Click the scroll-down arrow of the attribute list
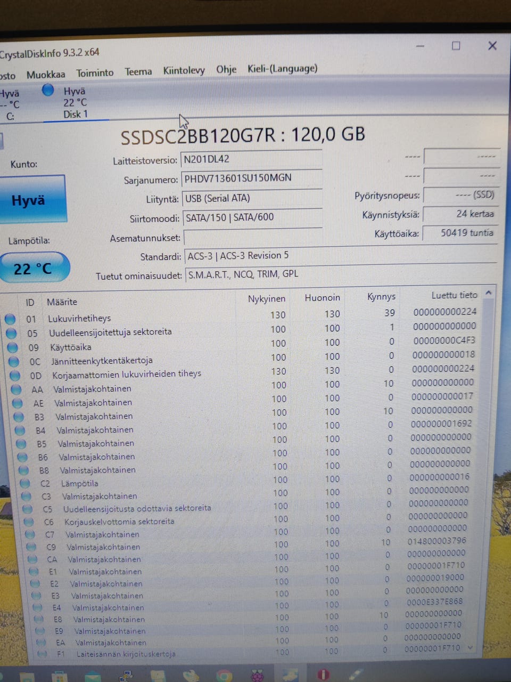Screen dimensions: 511x682 (x=470, y=647)
